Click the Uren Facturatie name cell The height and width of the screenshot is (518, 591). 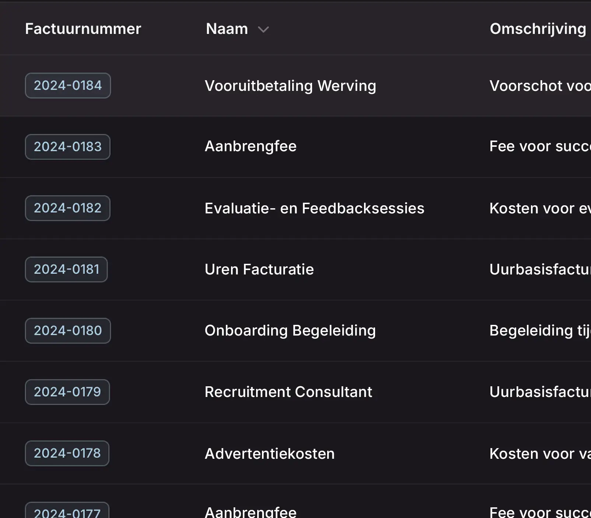click(259, 269)
